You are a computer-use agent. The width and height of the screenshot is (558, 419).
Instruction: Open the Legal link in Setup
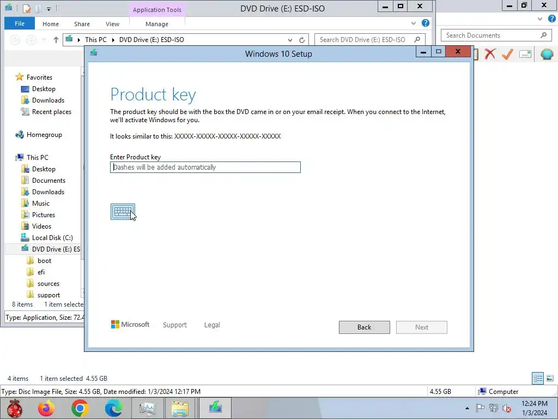point(212,325)
